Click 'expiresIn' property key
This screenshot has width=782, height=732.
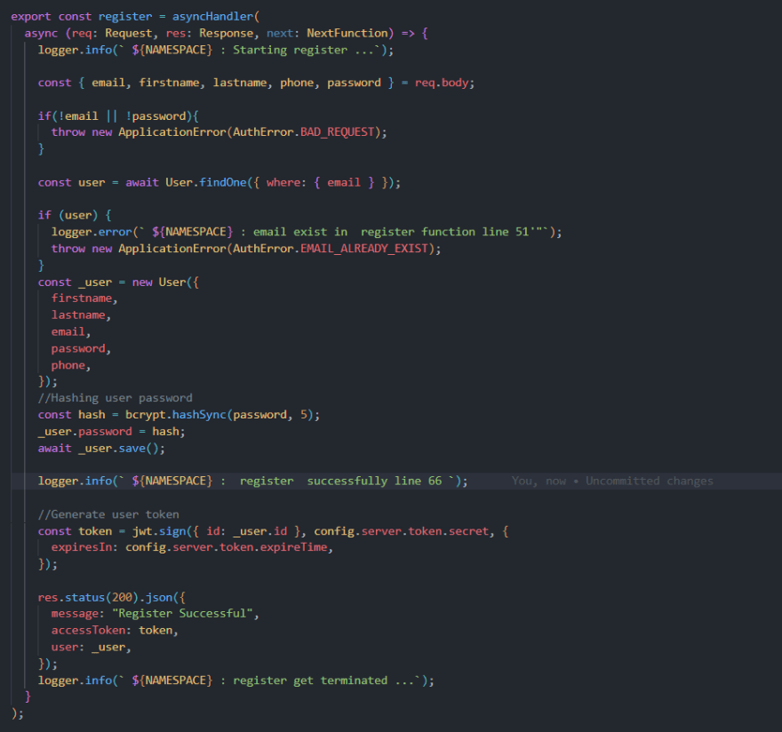click(x=81, y=547)
